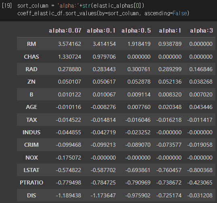Click the cell execution counter [19]

(x=7, y=6)
